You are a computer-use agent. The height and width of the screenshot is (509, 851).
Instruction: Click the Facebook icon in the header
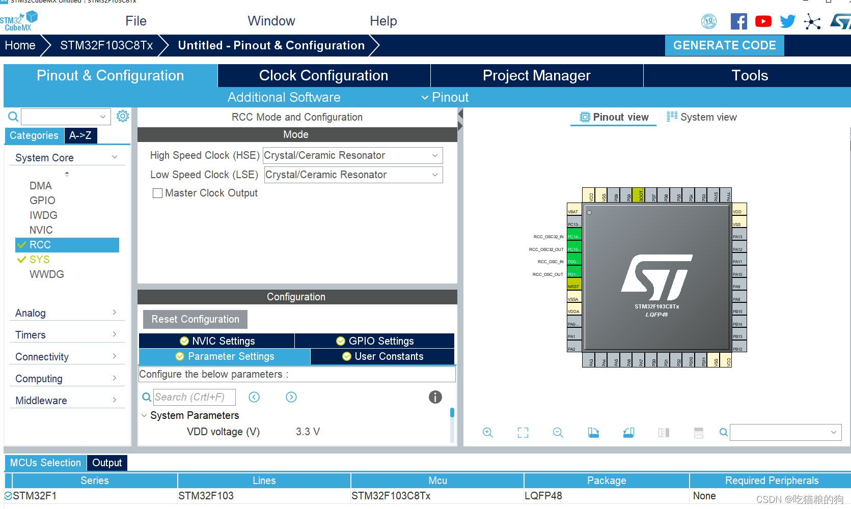point(738,21)
